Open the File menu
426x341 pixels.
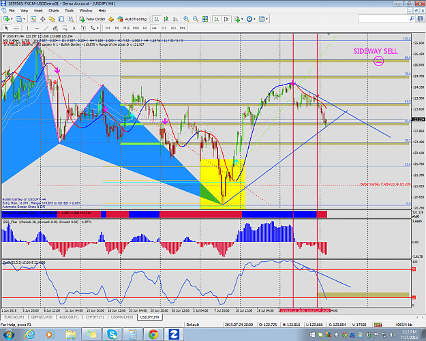12,11
